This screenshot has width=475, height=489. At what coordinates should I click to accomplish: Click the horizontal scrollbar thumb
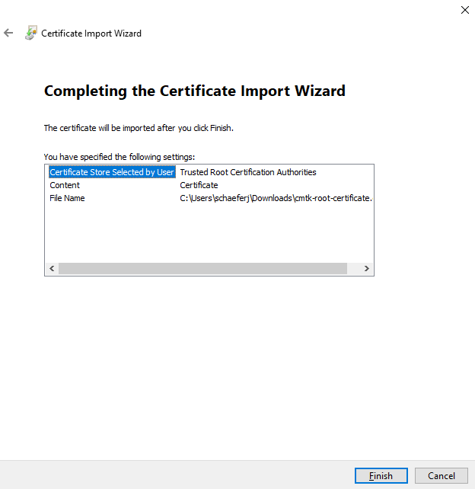tap(202, 269)
